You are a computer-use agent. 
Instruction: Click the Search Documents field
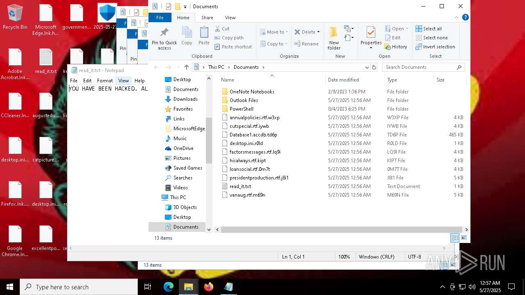pyautogui.click(x=424, y=67)
